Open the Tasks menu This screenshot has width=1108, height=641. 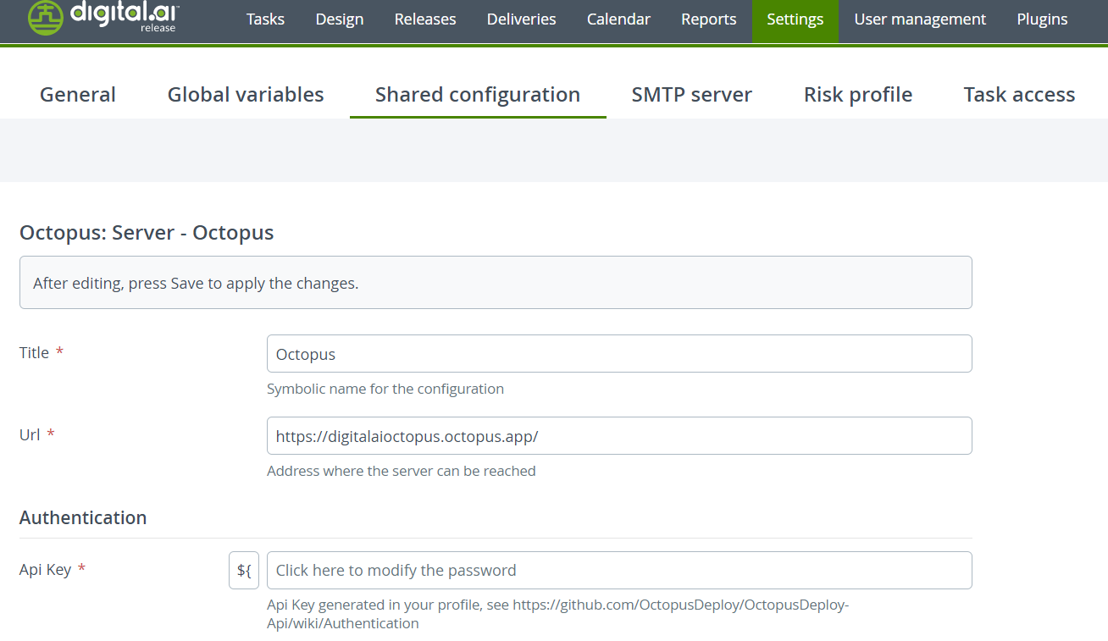[265, 19]
